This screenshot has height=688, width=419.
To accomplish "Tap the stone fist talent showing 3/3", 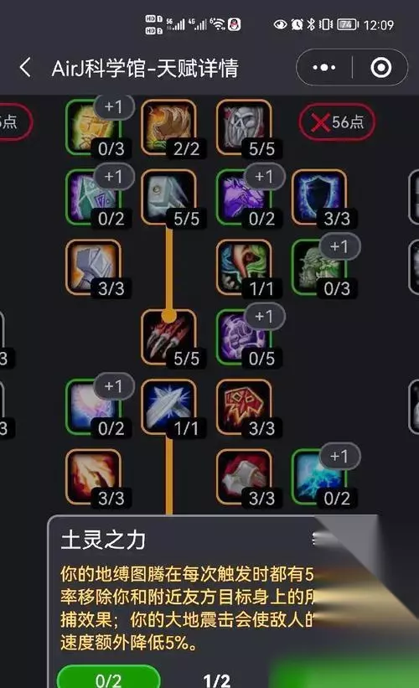I will tap(94, 267).
